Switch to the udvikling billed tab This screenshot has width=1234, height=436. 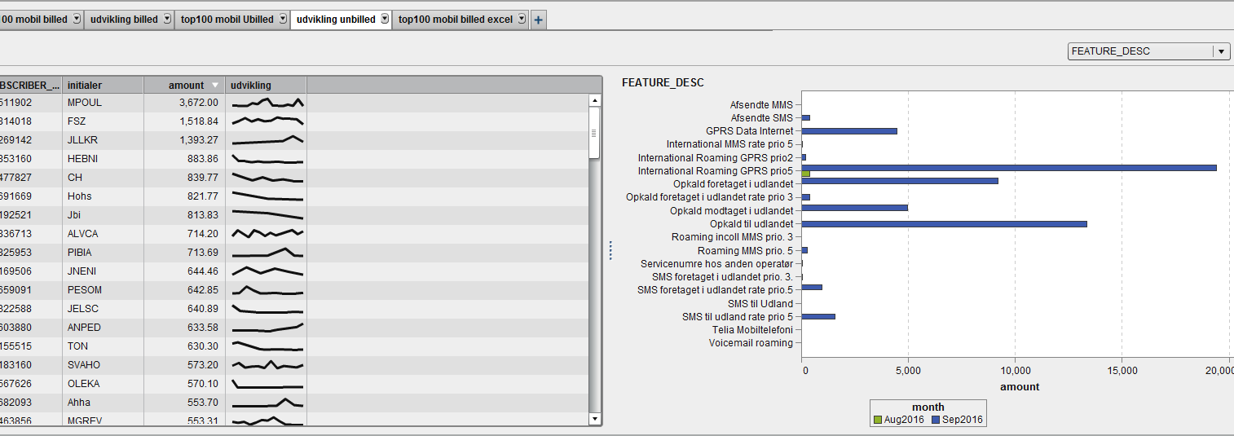coord(124,20)
